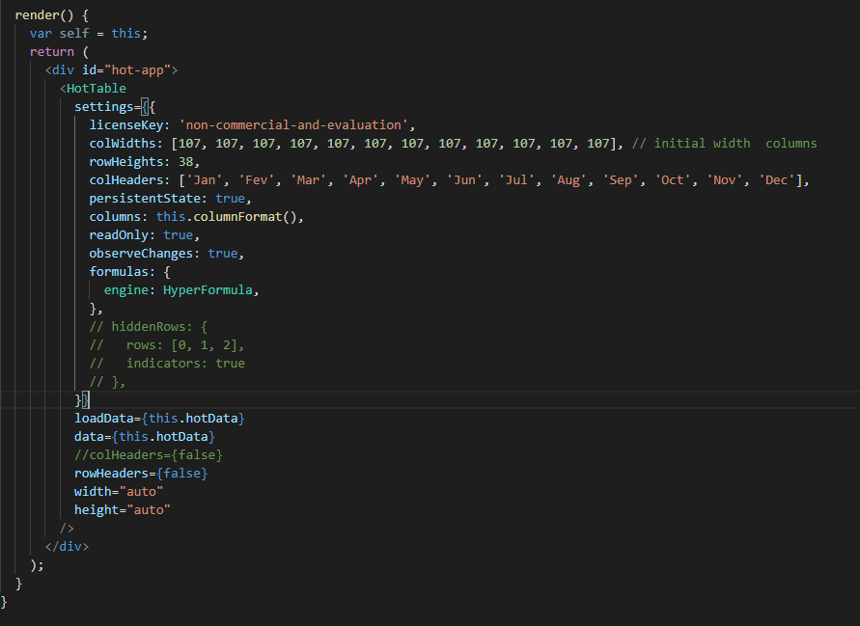Click the 'persistentState' property
This screenshot has height=626, width=860.
(x=145, y=199)
